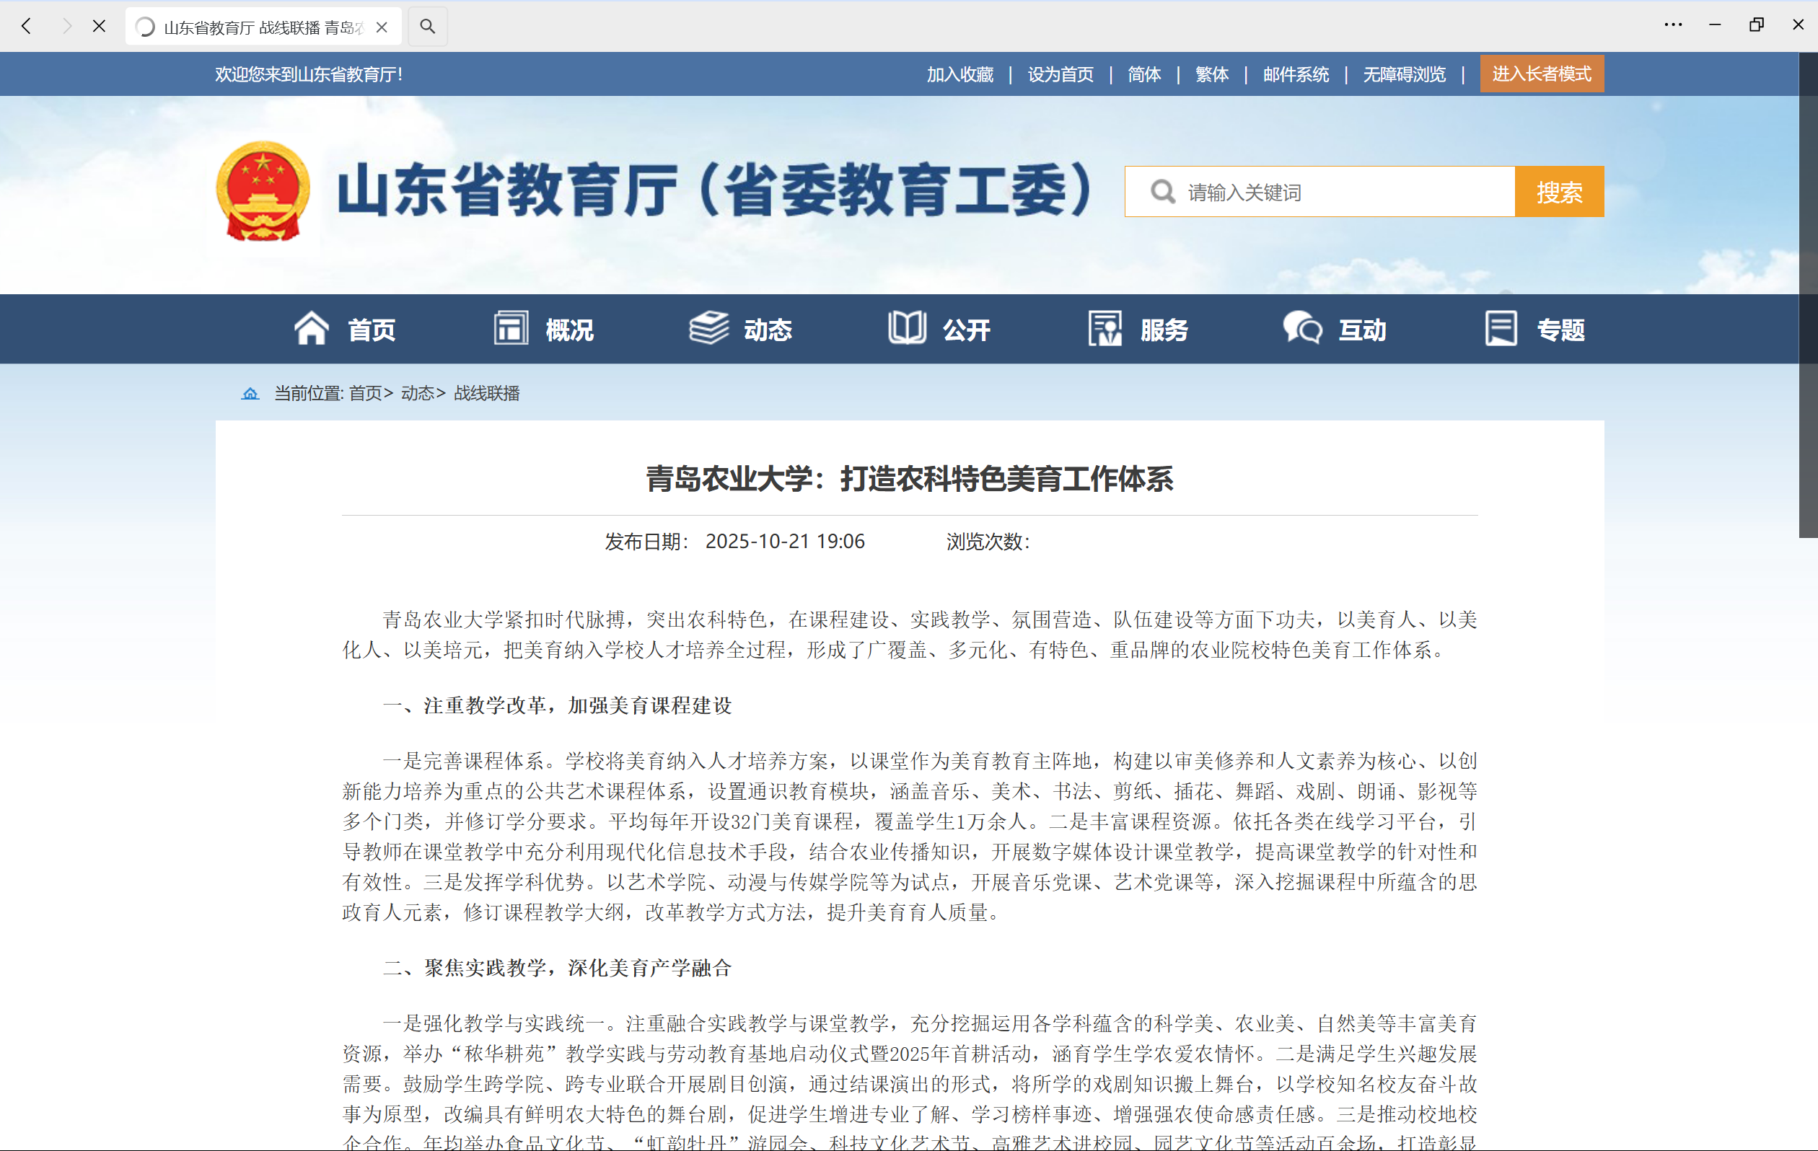Close the 山东省教育厅 browser tab
1818x1151 pixels.
[x=382, y=27]
